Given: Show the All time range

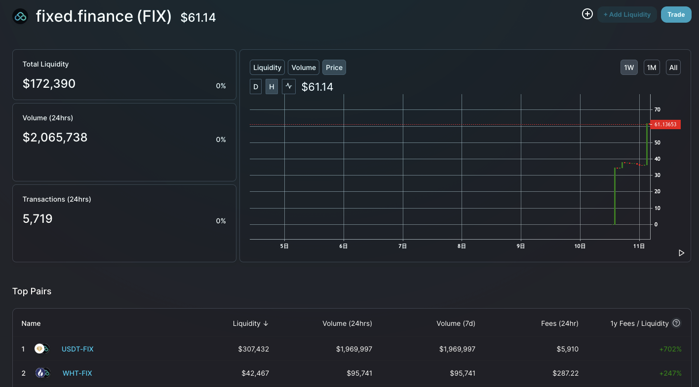Looking at the screenshot, I should point(673,68).
